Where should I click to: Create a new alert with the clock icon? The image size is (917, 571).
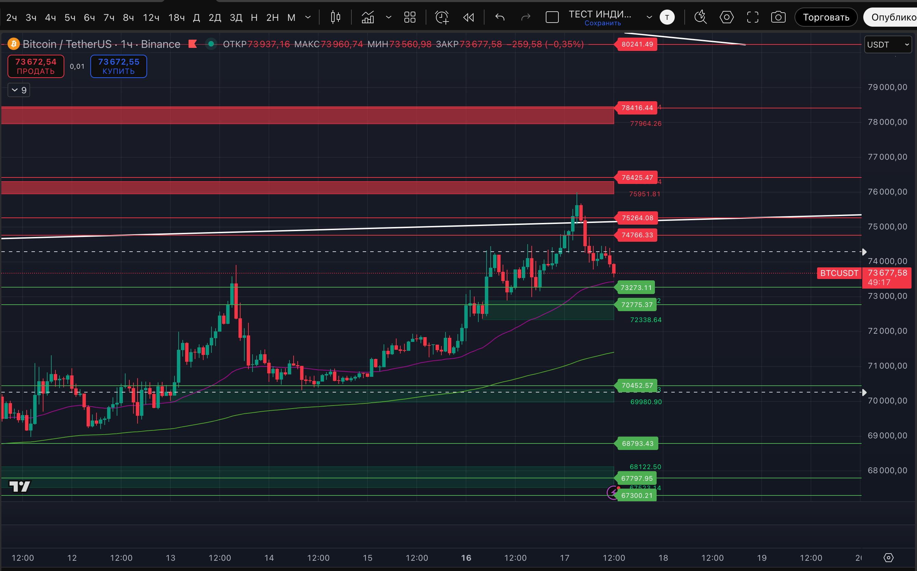pos(442,17)
